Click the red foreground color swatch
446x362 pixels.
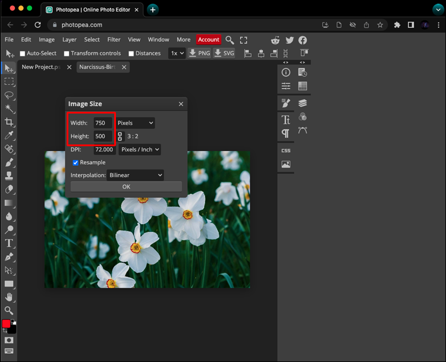click(6, 324)
